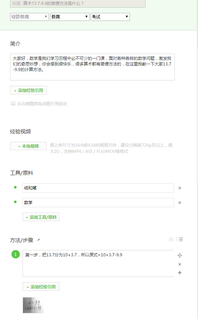
Task: Open the 母婴/教育 category dropdown
Action: [30, 17]
